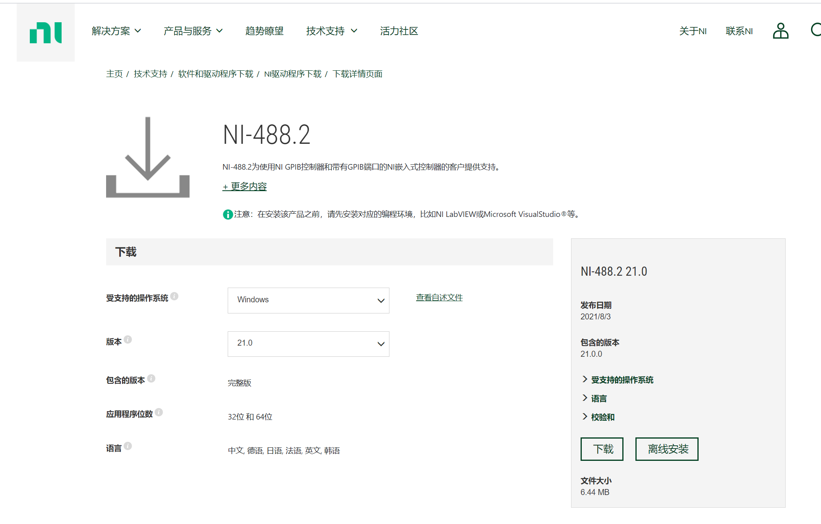Click the info icon beside 应用程序位数
The image size is (821, 524).
160,412
